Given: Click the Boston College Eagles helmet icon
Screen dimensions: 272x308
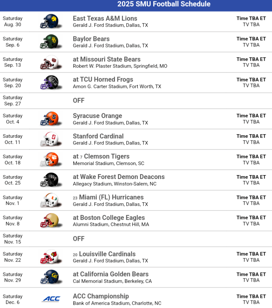Looking at the screenshot, I should click(49, 221).
